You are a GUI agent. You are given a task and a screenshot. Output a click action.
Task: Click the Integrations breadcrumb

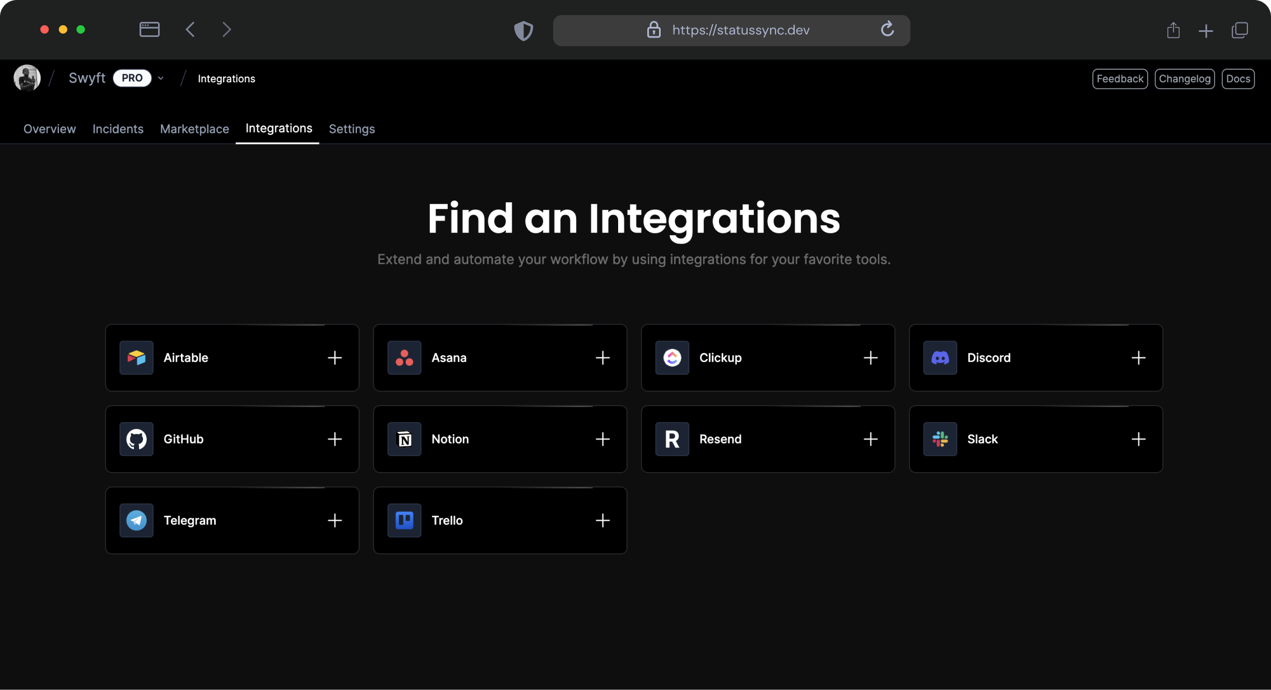click(226, 78)
